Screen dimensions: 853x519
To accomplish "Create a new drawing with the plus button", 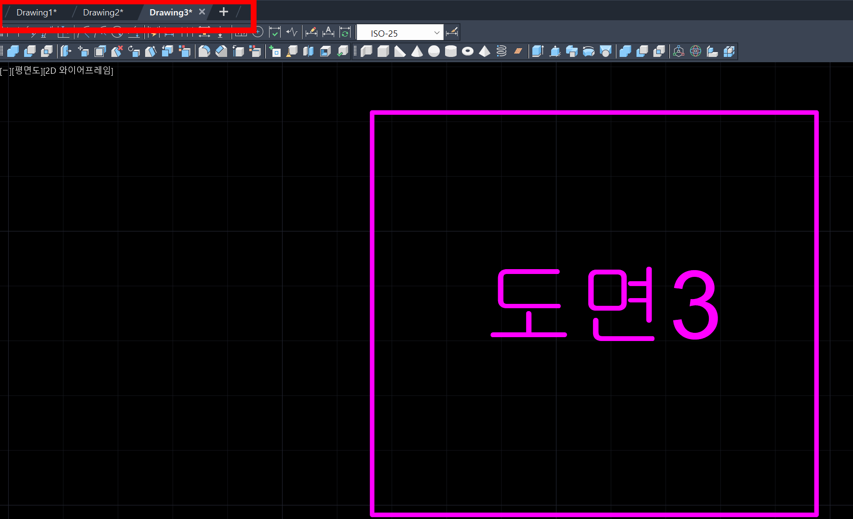I will pyautogui.click(x=223, y=12).
